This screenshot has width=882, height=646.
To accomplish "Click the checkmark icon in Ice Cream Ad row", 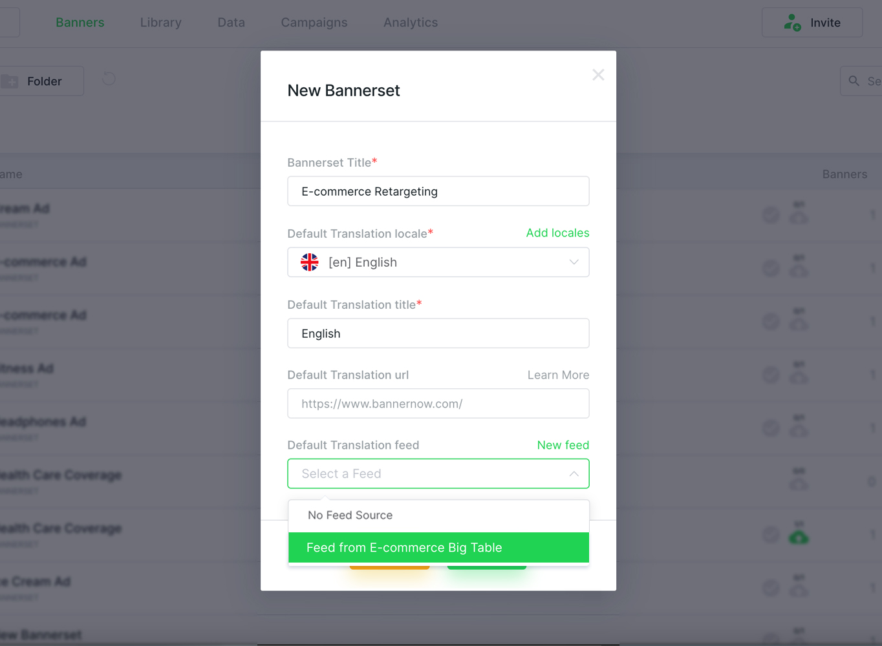I will click(770, 588).
